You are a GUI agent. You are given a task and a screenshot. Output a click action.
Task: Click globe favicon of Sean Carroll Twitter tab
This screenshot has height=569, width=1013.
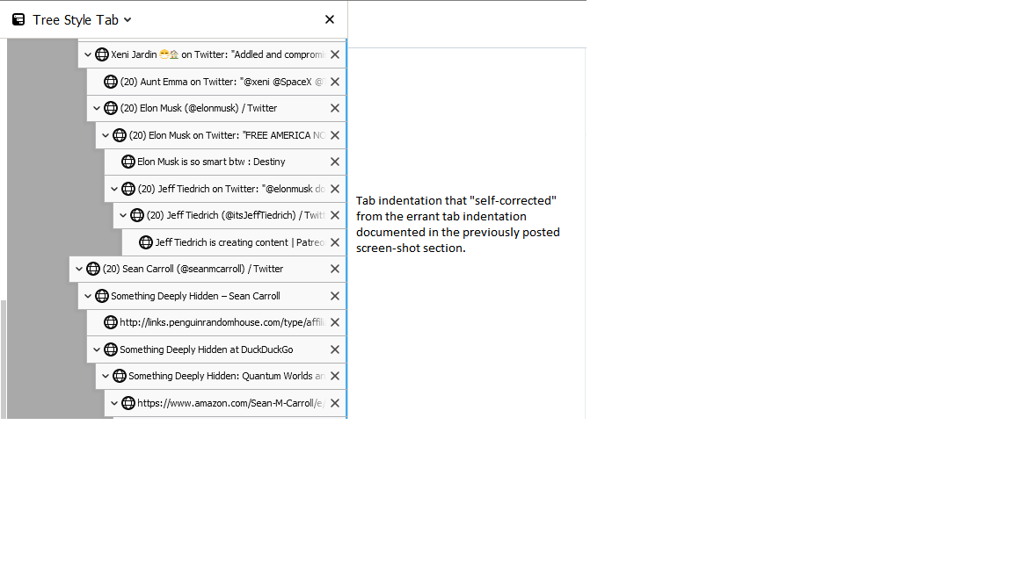(x=93, y=269)
